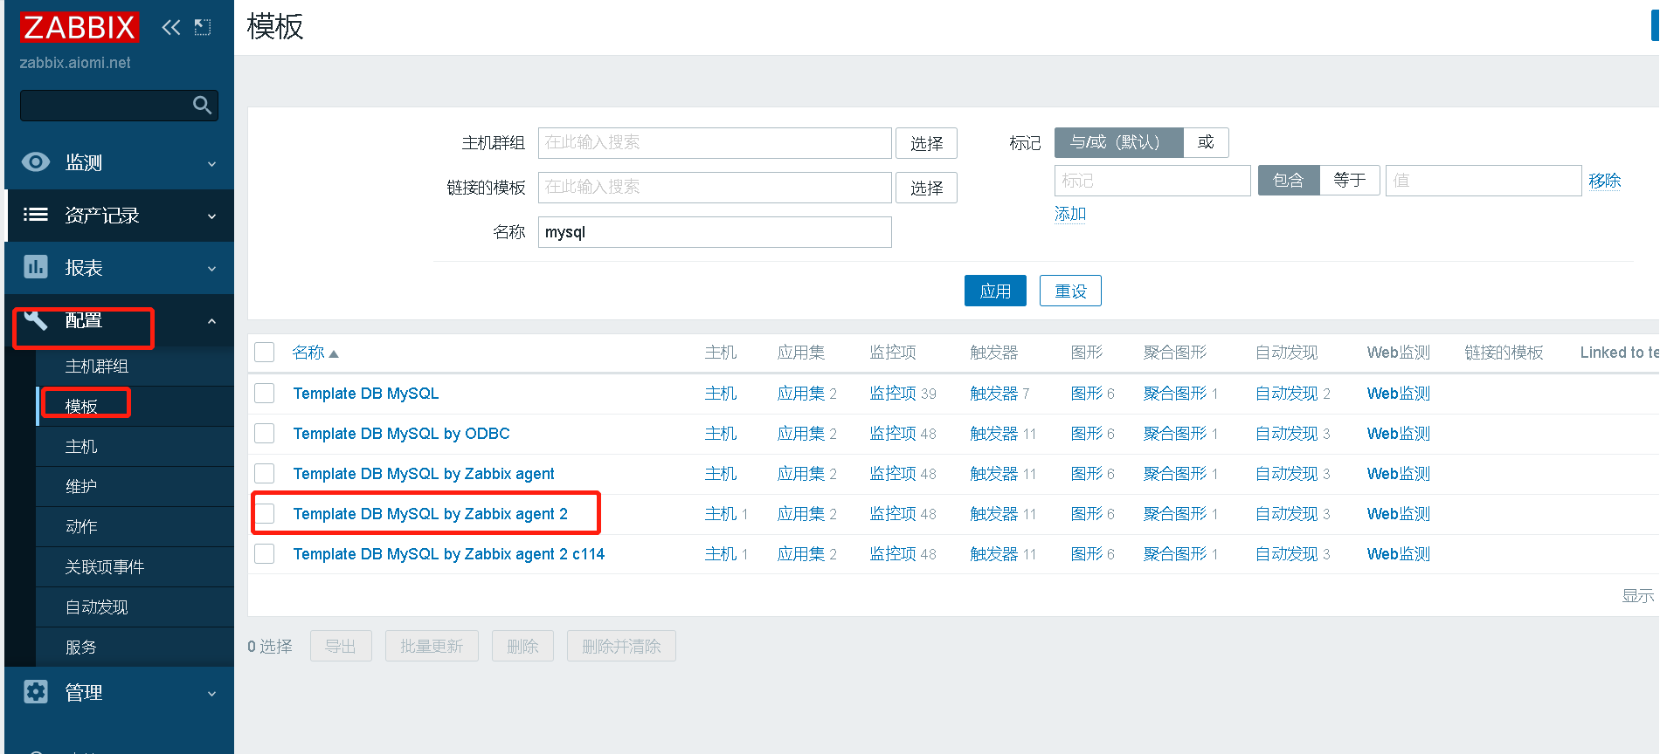Select 与/或 (默认) tag evaluation option
1660x754 pixels.
tap(1119, 142)
